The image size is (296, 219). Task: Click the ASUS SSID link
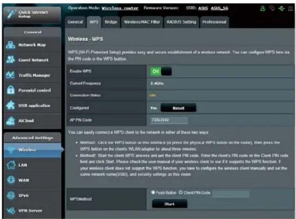(203, 8)
